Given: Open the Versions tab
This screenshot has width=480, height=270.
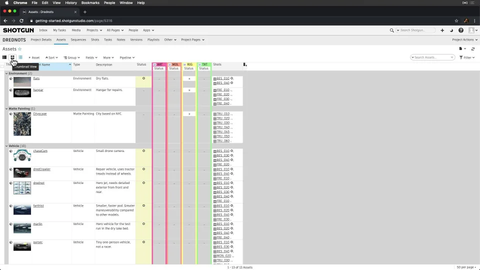Looking at the screenshot, I should pyautogui.click(x=136, y=40).
